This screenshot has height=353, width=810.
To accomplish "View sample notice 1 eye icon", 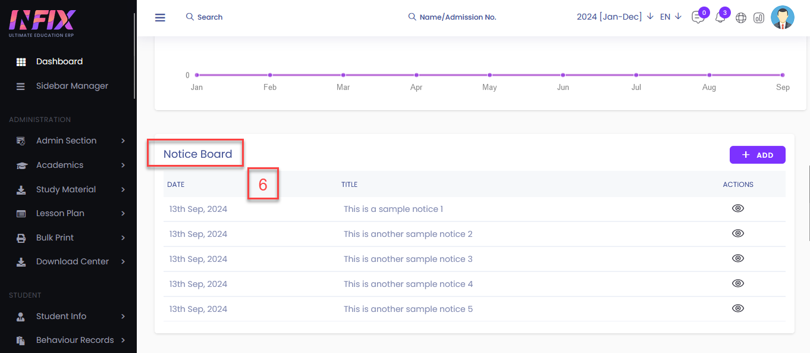I will pyautogui.click(x=738, y=208).
